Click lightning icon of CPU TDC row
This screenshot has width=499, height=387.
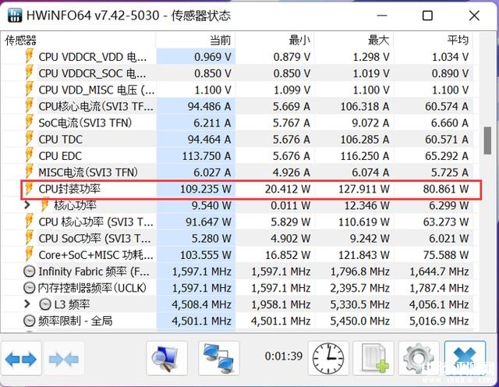(x=30, y=139)
